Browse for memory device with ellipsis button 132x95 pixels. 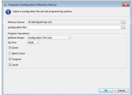[x=123, y=22]
